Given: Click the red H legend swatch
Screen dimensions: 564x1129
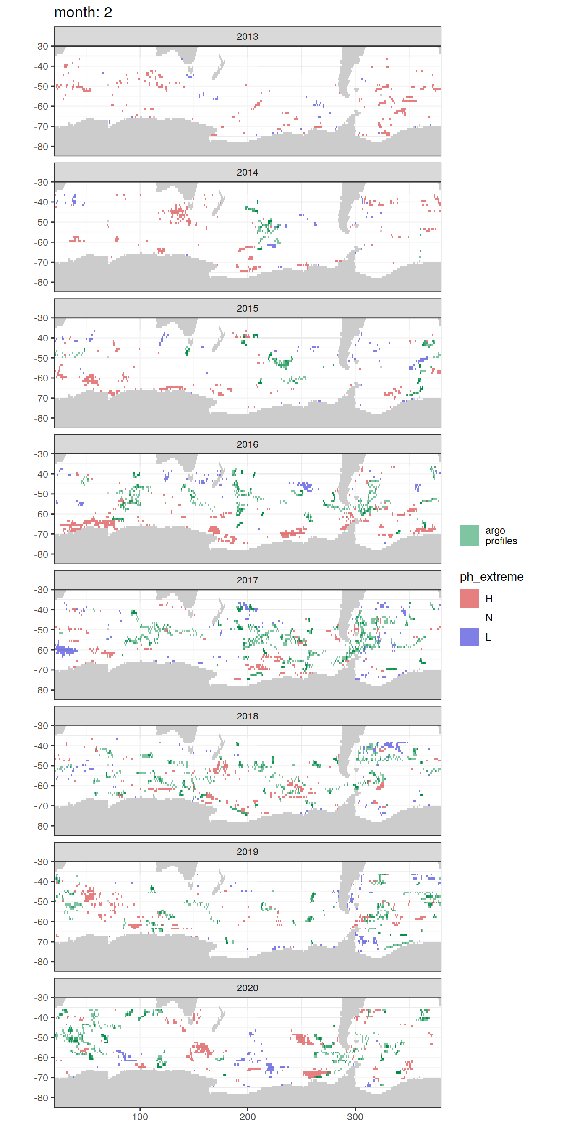Looking at the screenshot, I should 469,598.
